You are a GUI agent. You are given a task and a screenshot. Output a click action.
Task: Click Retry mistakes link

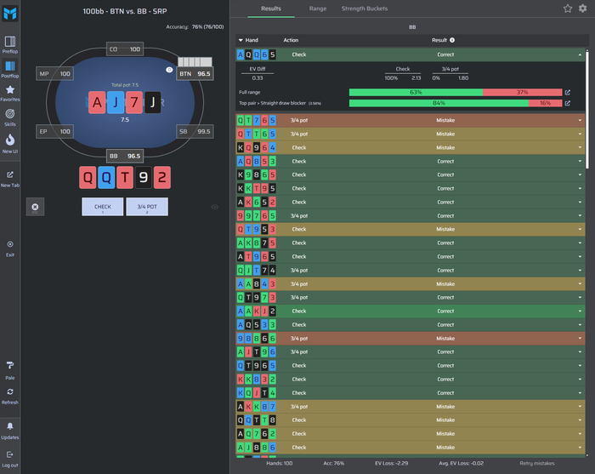coord(536,464)
